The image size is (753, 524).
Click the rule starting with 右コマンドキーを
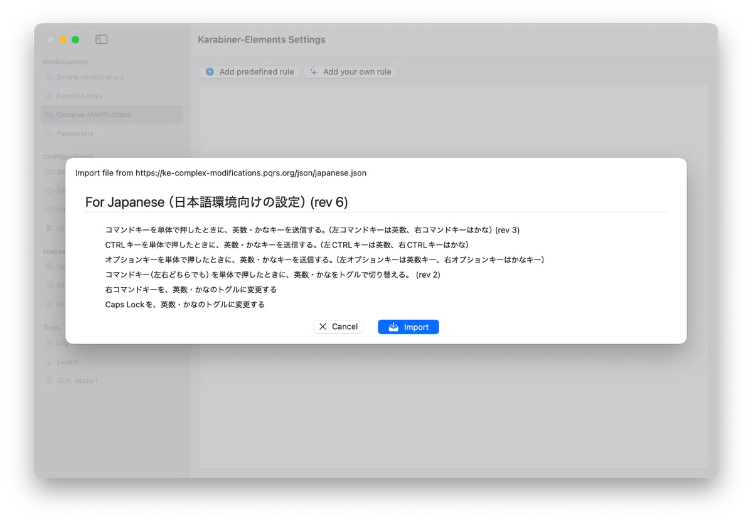click(x=191, y=290)
